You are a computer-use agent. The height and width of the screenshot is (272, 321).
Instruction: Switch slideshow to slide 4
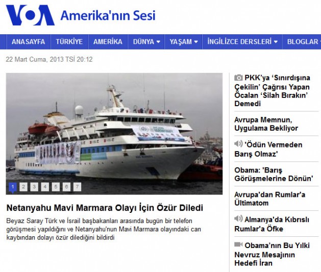[45, 187]
